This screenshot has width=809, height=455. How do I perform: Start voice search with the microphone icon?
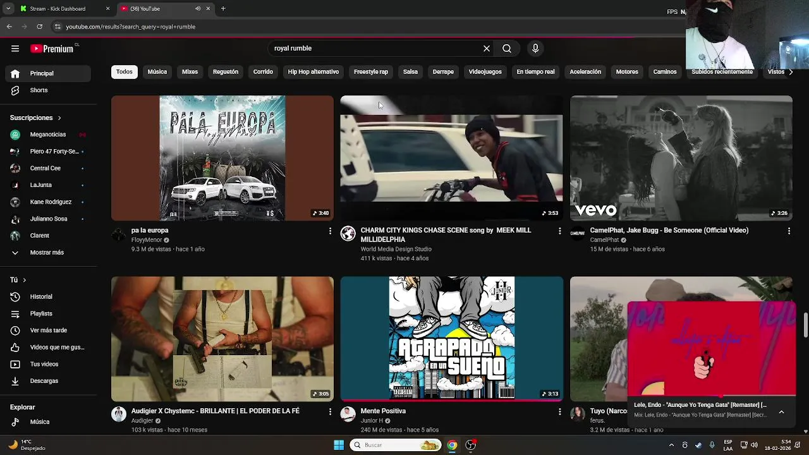[x=535, y=48]
